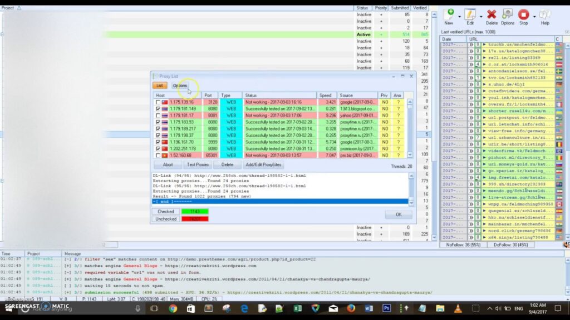Open the Stop button dropdown arrow
Screen dimensions: 570x320
click(x=534, y=17)
